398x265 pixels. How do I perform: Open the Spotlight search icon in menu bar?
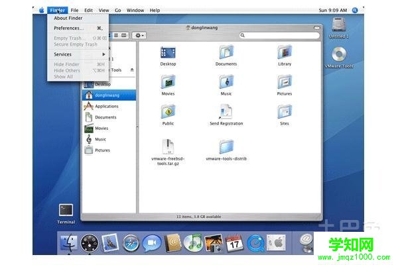pyautogui.click(x=355, y=10)
